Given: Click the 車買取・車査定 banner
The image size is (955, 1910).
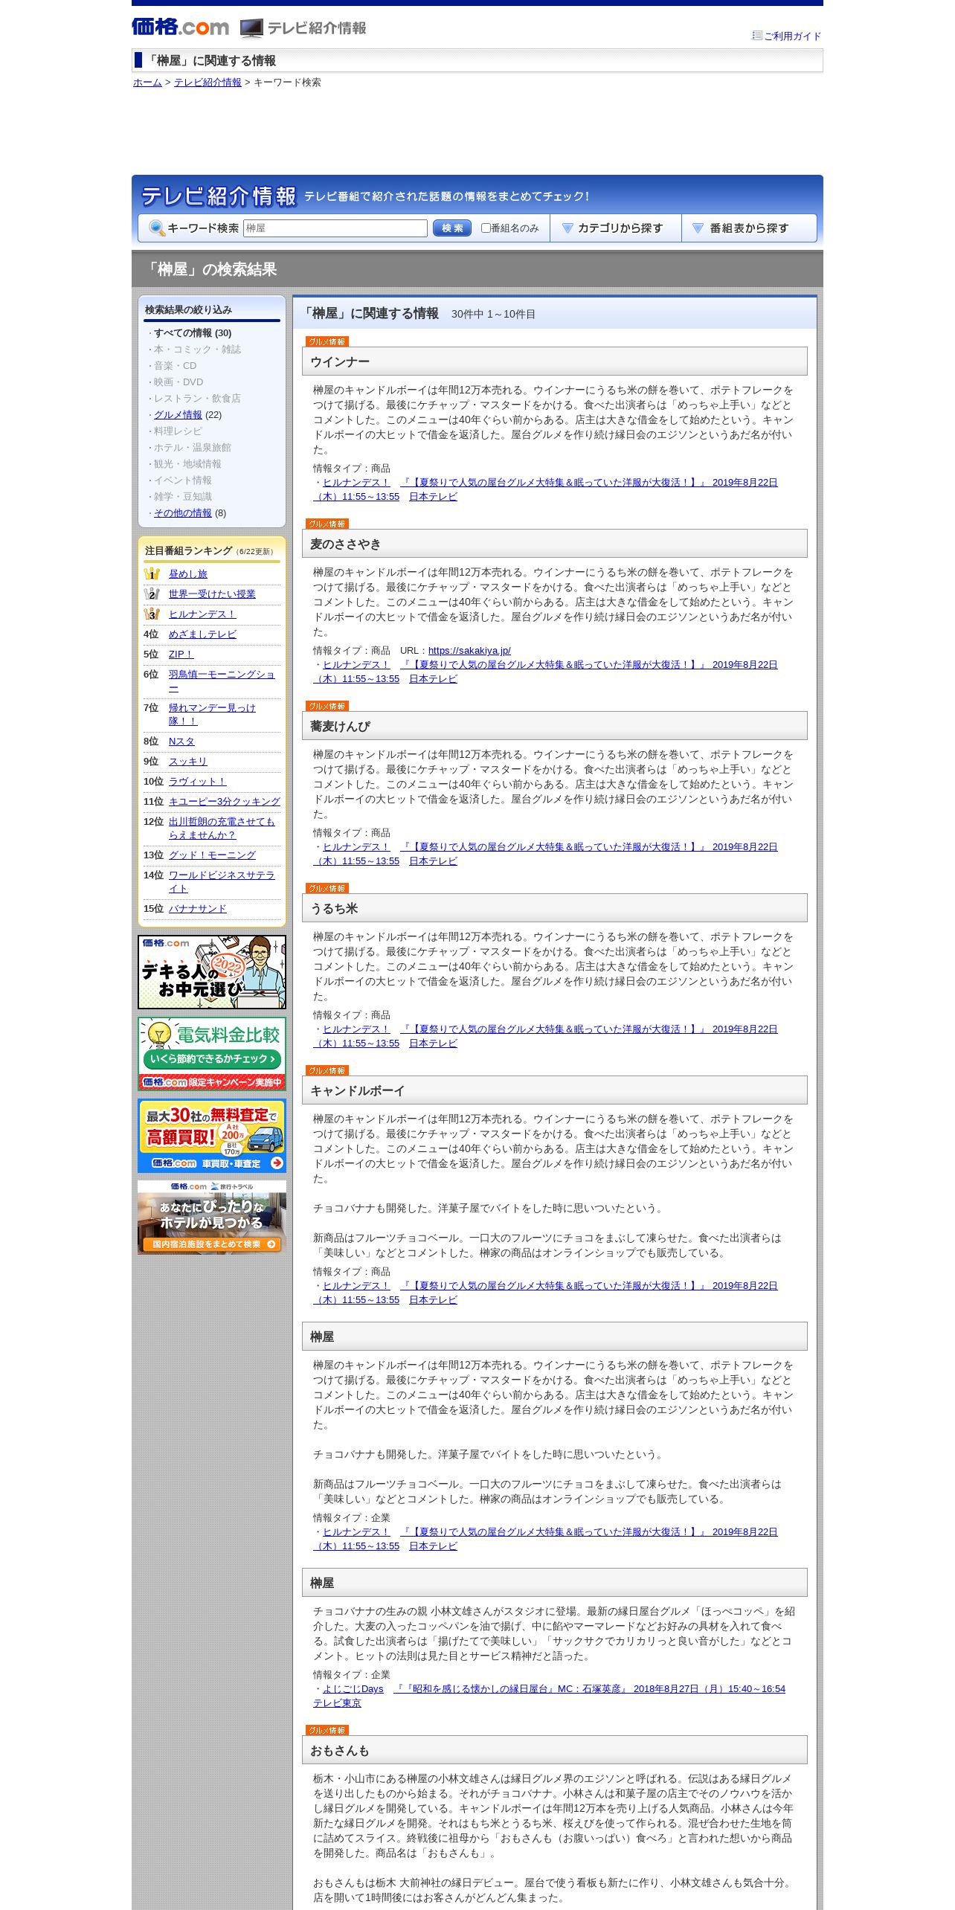Looking at the screenshot, I should pos(212,1136).
